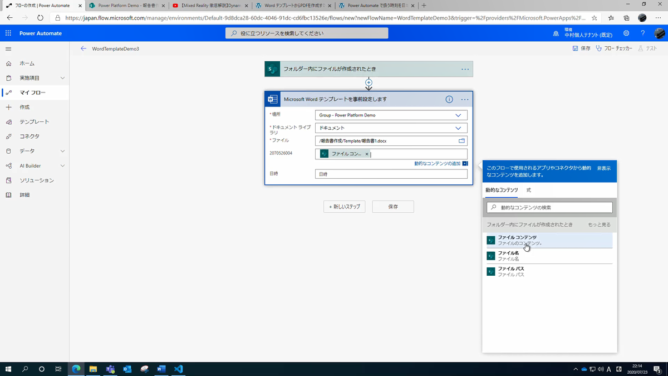Image resolution: width=668 pixels, height=376 pixels.
Task: Open a new browser tab
Action: (x=424, y=6)
